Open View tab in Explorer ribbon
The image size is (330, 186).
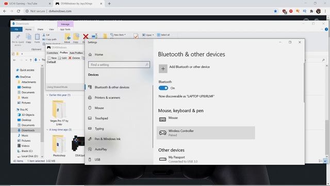point(52,29)
